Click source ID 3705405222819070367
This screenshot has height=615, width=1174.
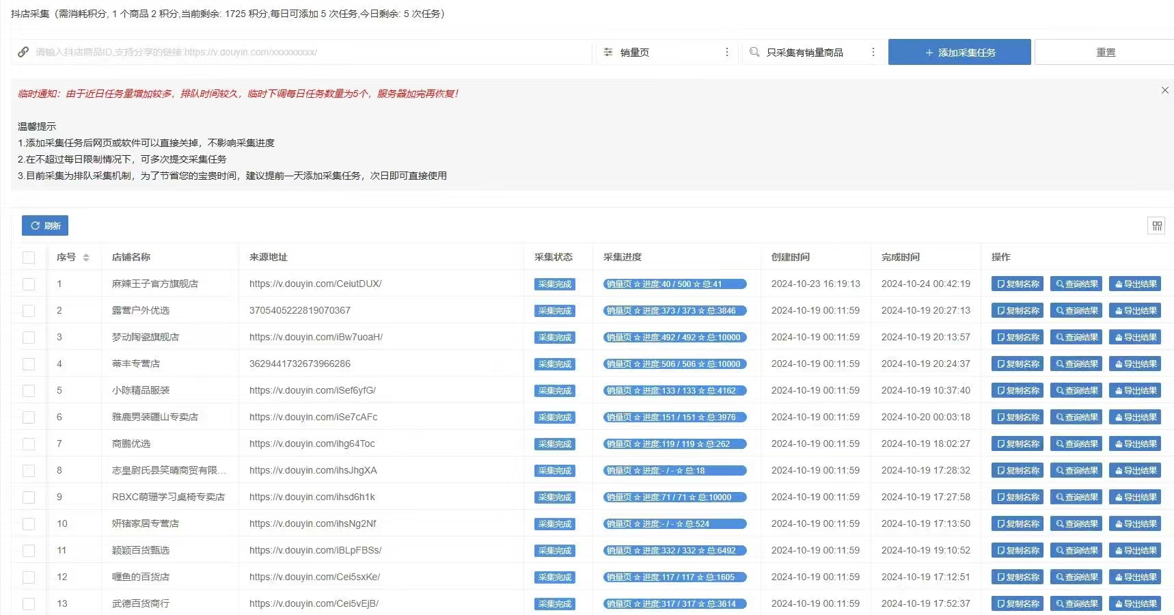pyautogui.click(x=299, y=310)
